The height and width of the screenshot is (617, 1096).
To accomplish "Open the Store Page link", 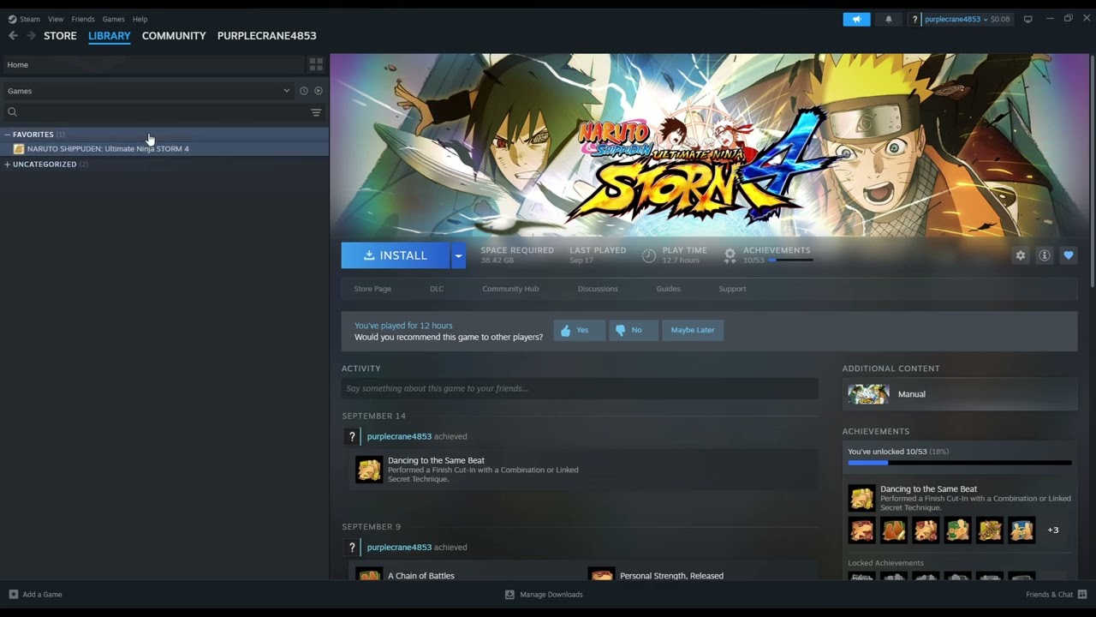I will pyautogui.click(x=372, y=289).
